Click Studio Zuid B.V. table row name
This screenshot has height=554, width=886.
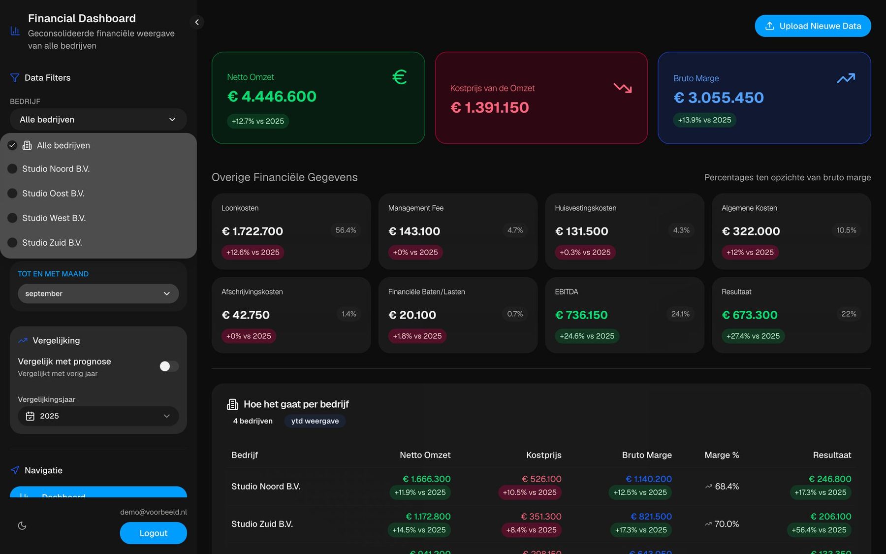click(262, 524)
